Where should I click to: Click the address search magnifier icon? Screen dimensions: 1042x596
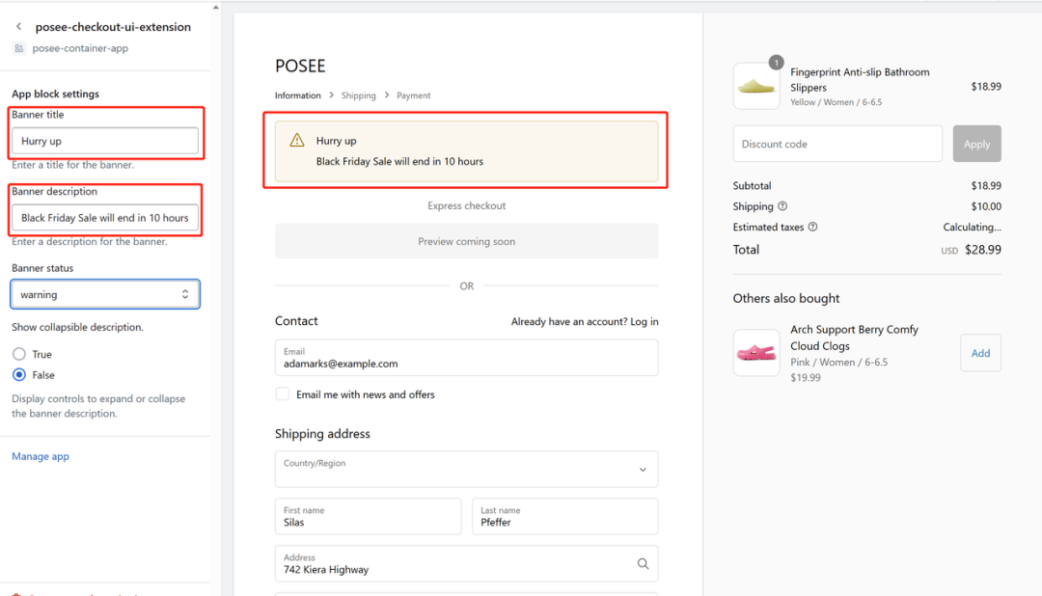[643, 563]
